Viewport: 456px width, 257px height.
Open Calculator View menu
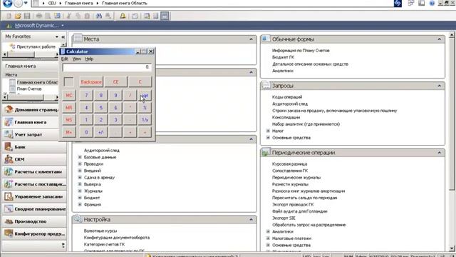click(x=76, y=59)
